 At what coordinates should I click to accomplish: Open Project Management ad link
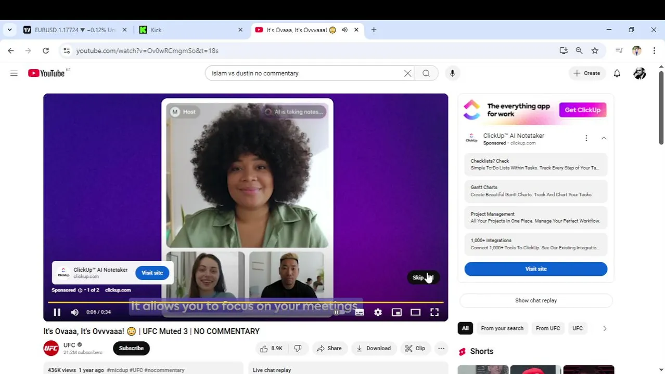click(x=535, y=217)
